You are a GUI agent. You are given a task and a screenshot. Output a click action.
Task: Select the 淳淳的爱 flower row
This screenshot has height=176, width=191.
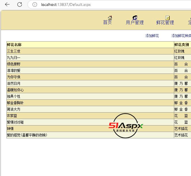click(99, 70)
